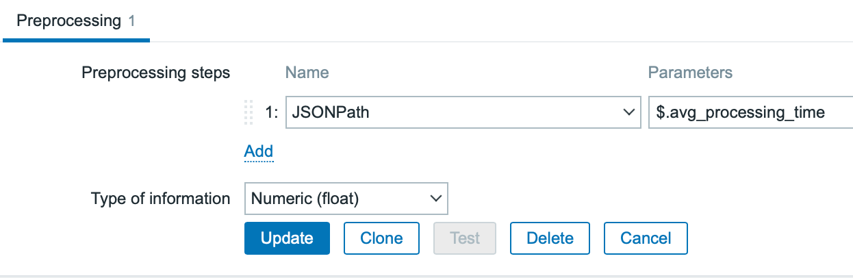
Task: Clone this item with the Clone button
Action: [381, 238]
